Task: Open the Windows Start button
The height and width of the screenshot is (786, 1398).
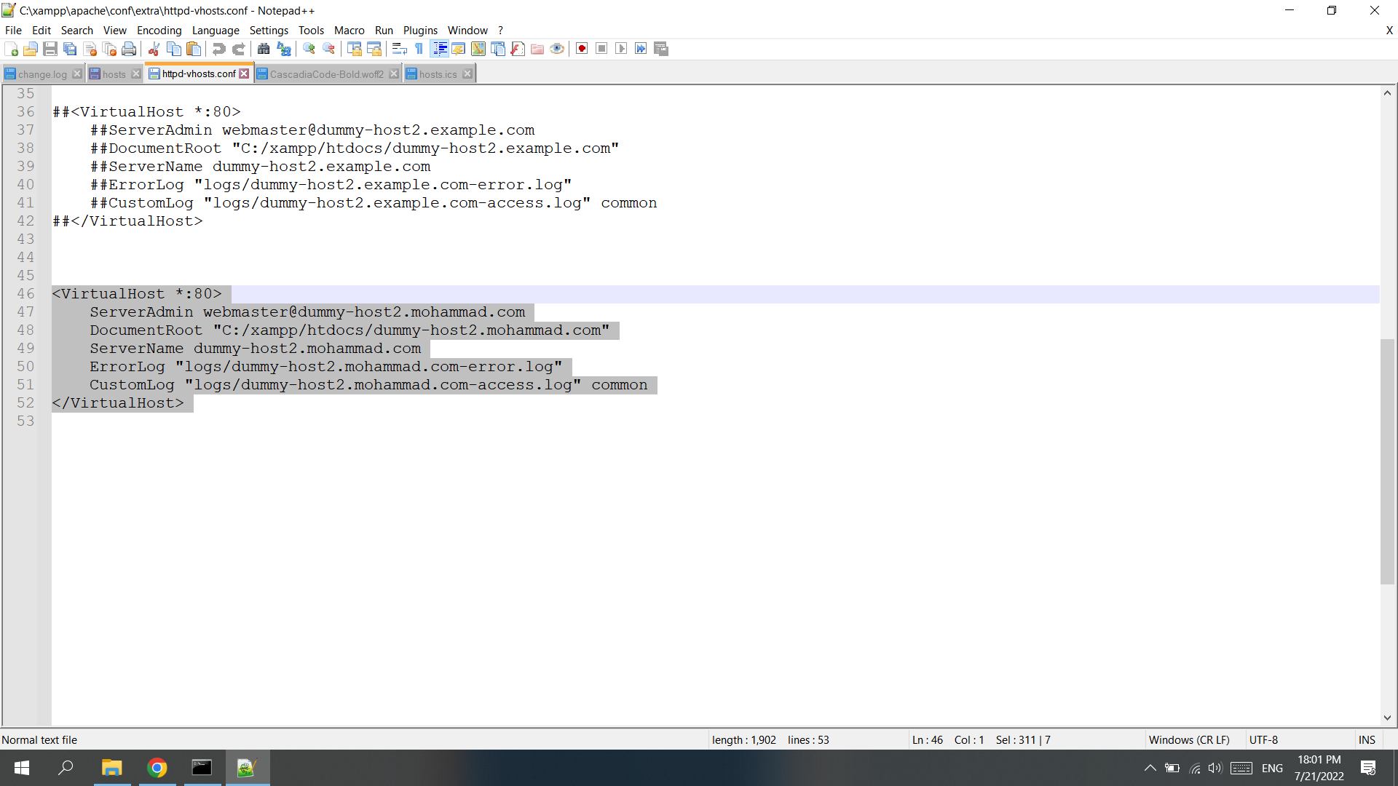Action: pos(22,768)
